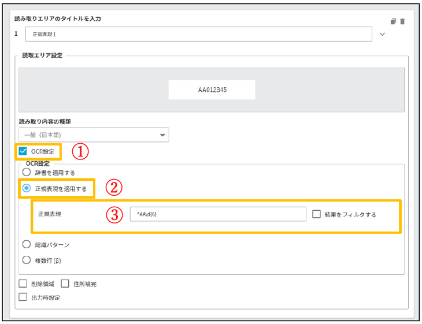The height and width of the screenshot is (324, 422).
Task: Tick the 住所補完 checkbox
Action: click(65, 284)
